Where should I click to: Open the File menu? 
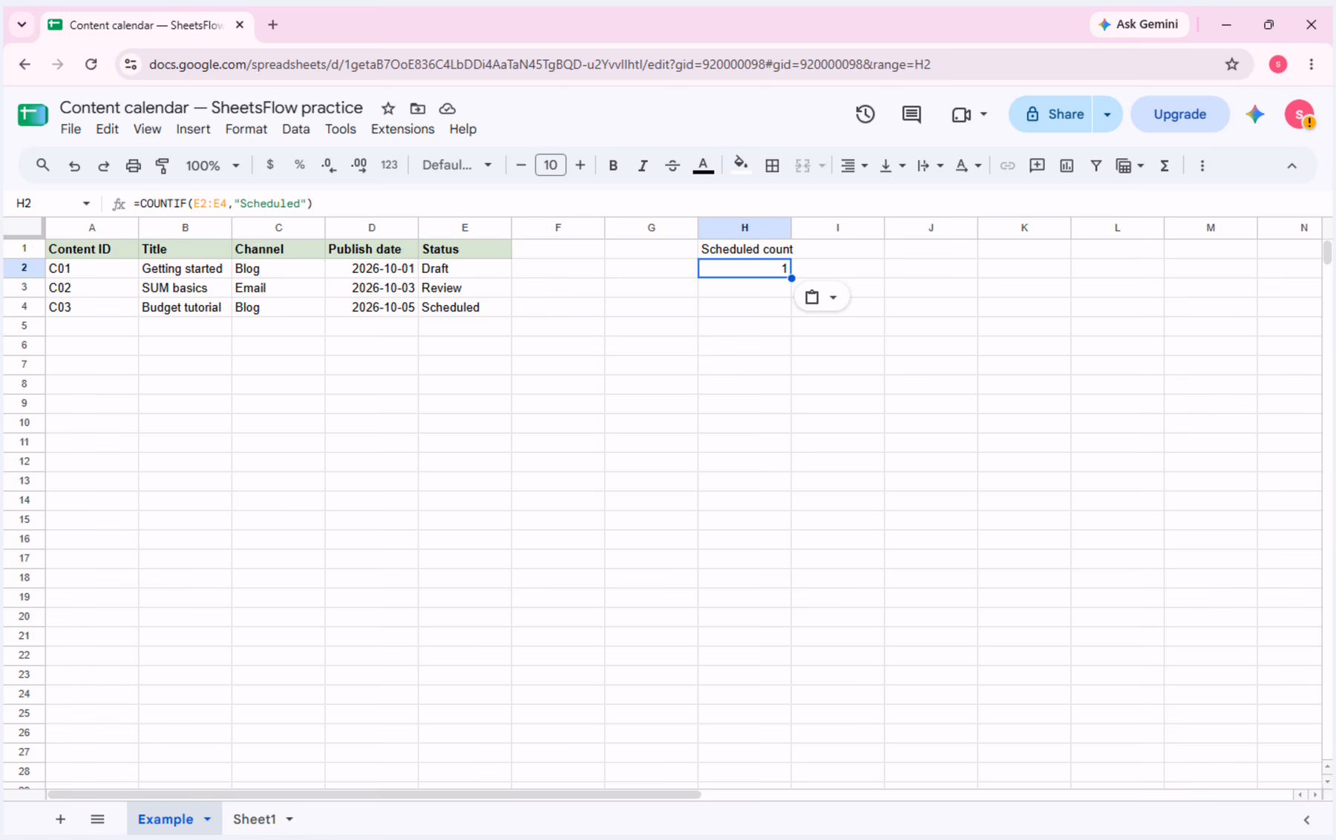(71, 129)
